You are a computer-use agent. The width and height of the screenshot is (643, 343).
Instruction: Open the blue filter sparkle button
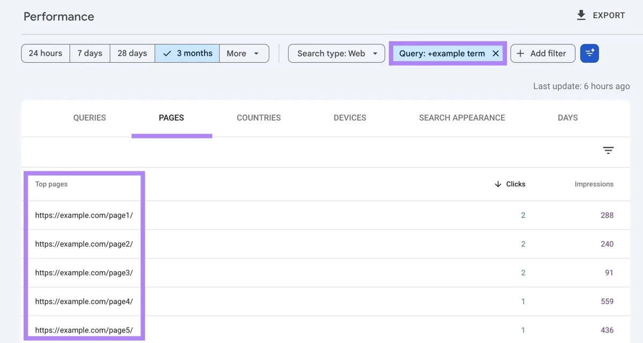pos(589,53)
